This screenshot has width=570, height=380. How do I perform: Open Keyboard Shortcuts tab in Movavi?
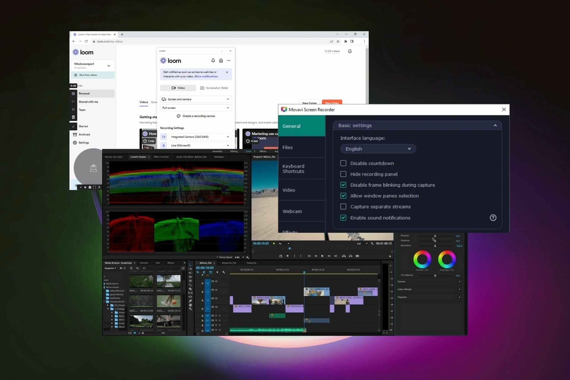(x=302, y=169)
